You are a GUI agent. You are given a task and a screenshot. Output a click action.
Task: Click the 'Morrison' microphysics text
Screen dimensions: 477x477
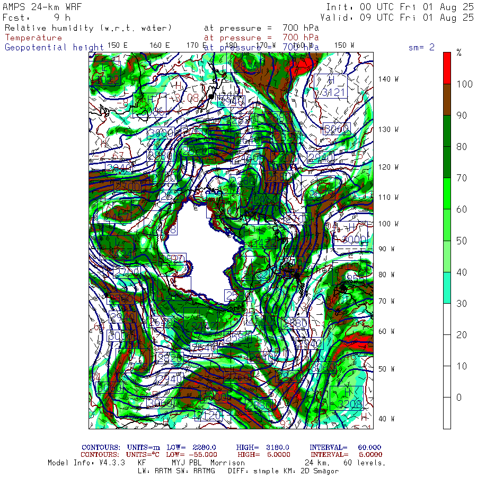click(x=227, y=463)
